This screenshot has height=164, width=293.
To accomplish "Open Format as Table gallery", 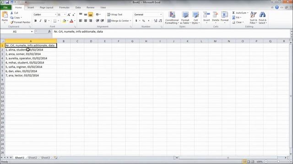I will (185, 18).
